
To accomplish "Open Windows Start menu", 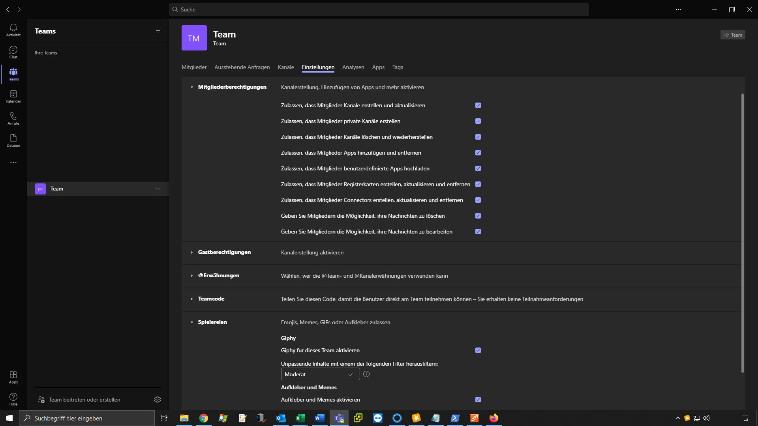I will tap(9, 418).
